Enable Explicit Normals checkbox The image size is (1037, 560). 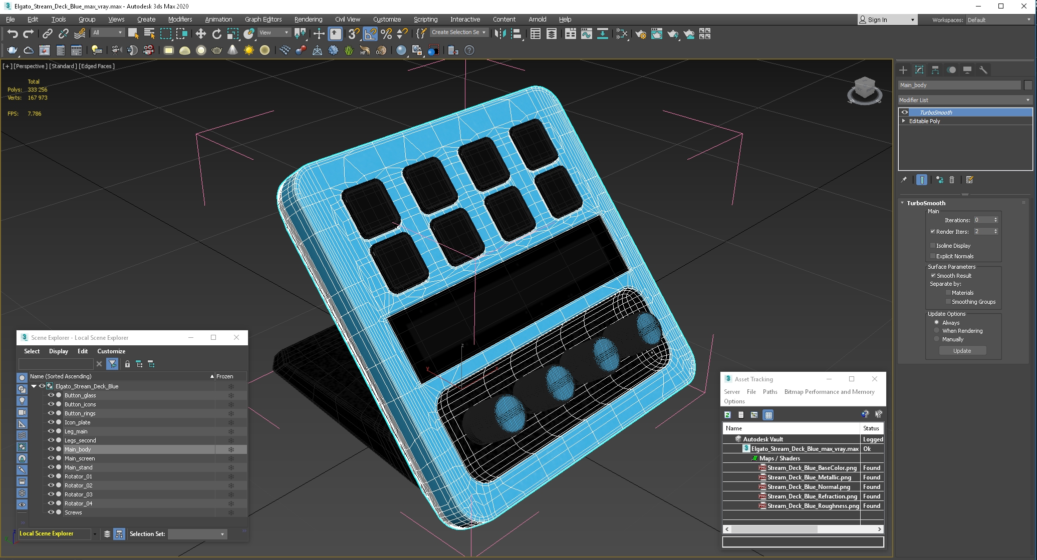[933, 256]
